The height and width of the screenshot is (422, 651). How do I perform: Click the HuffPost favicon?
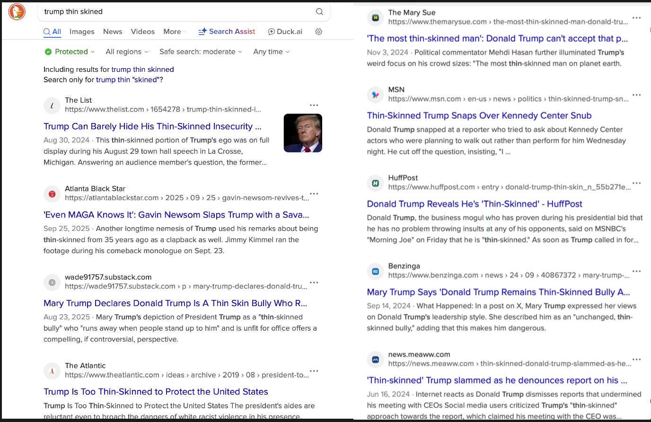click(376, 183)
